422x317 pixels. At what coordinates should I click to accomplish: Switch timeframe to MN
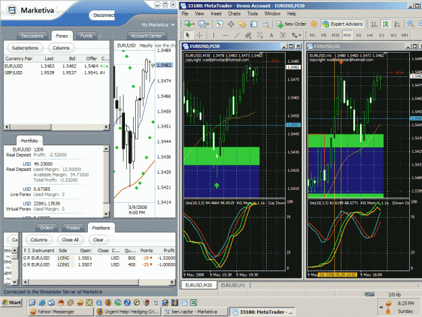404,35
